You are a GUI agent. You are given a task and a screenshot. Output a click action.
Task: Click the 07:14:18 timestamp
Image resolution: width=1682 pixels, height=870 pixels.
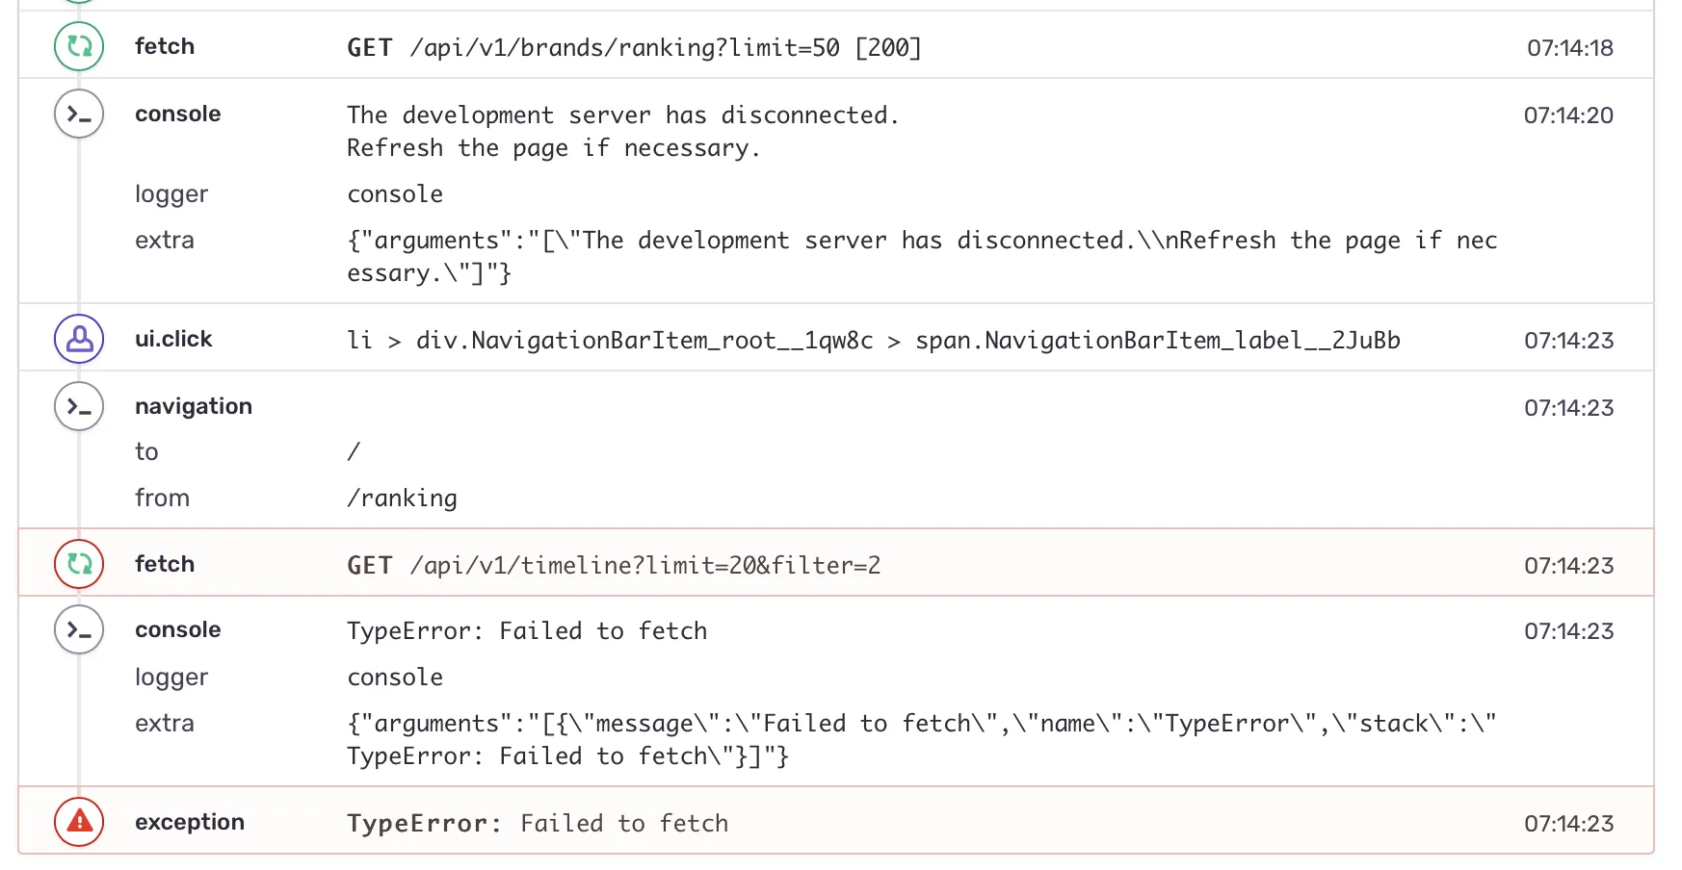[1570, 48]
